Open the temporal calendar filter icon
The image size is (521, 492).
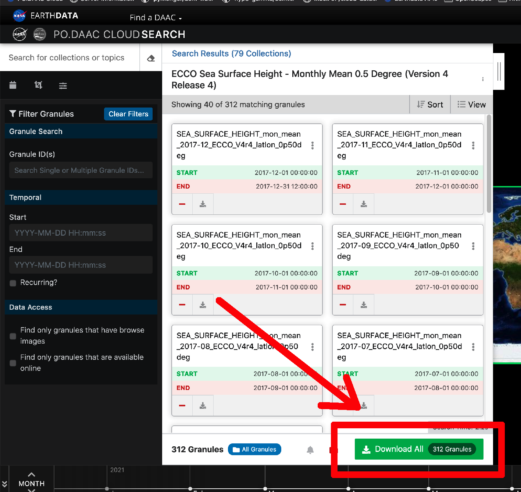tap(13, 85)
